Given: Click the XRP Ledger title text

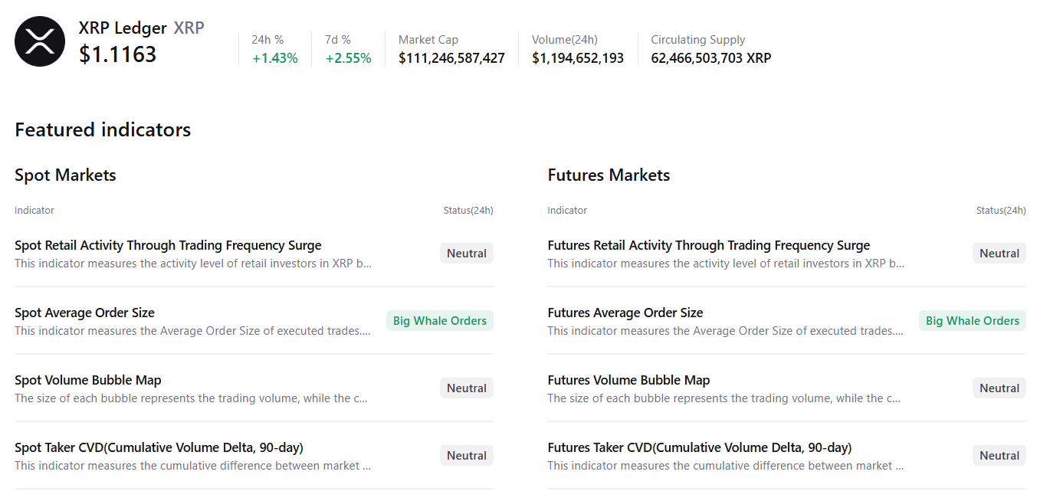Looking at the screenshot, I should pyautogui.click(x=123, y=28).
